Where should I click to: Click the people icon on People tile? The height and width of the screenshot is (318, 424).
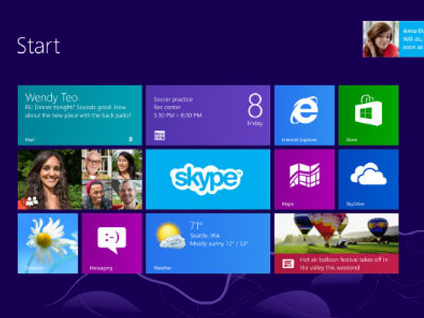[x=32, y=201]
